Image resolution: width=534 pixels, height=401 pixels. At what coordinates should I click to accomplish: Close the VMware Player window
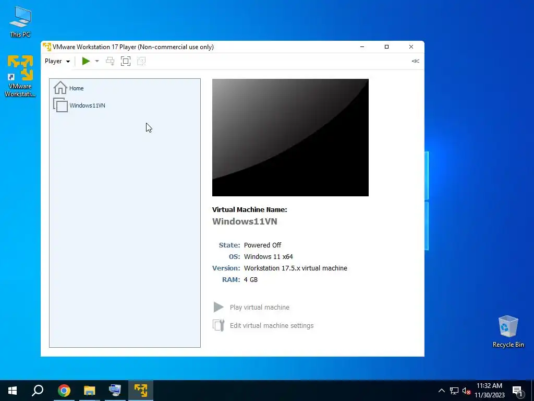coord(411,46)
